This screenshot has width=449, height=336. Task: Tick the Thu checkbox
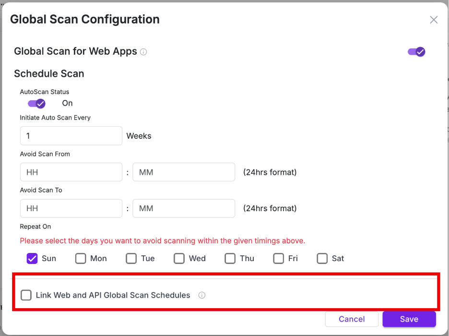pyautogui.click(x=230, y=258)
